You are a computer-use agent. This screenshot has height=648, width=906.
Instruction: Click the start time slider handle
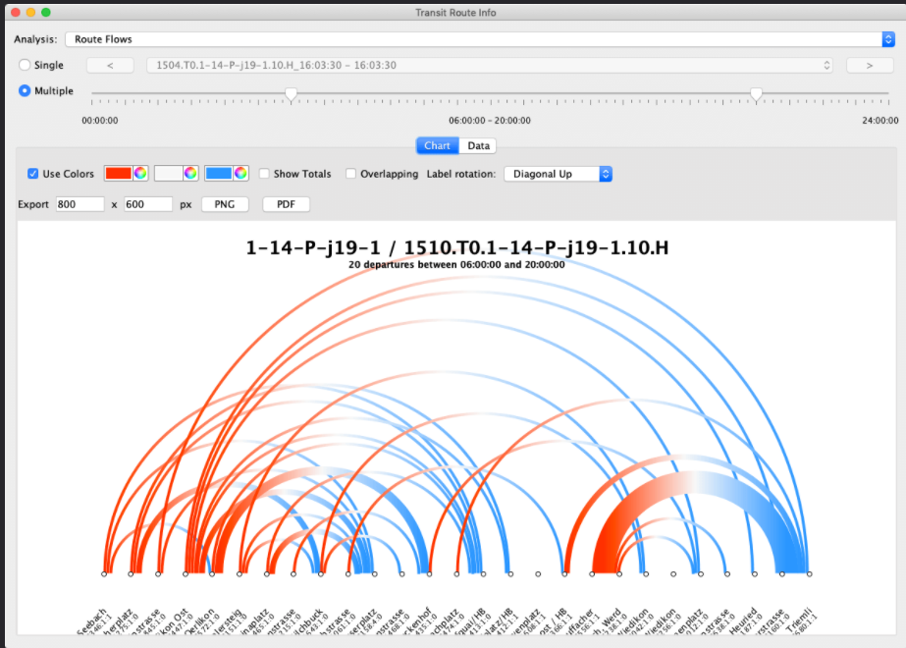click(292, 94)
